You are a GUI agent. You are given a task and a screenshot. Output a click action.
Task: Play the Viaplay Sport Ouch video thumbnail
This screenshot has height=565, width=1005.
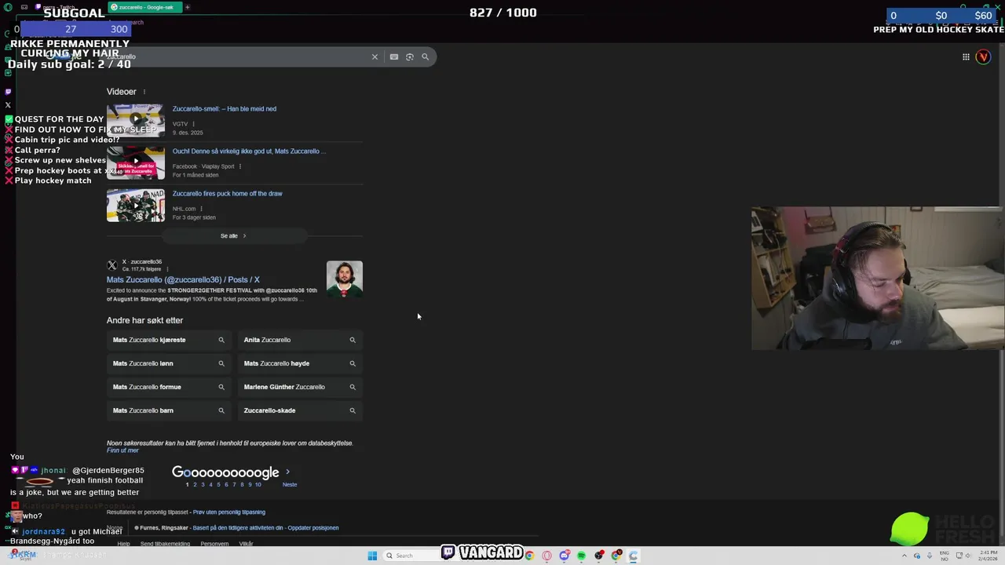[135, 162]
